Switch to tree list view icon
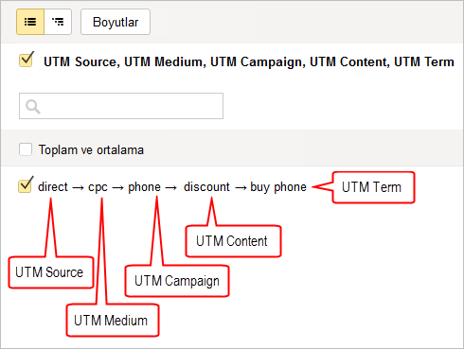 coord(58,22)
